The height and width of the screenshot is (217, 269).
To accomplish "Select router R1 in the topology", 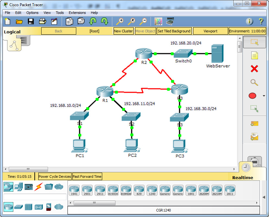I will pyautogui.click(x=105, y=91).
